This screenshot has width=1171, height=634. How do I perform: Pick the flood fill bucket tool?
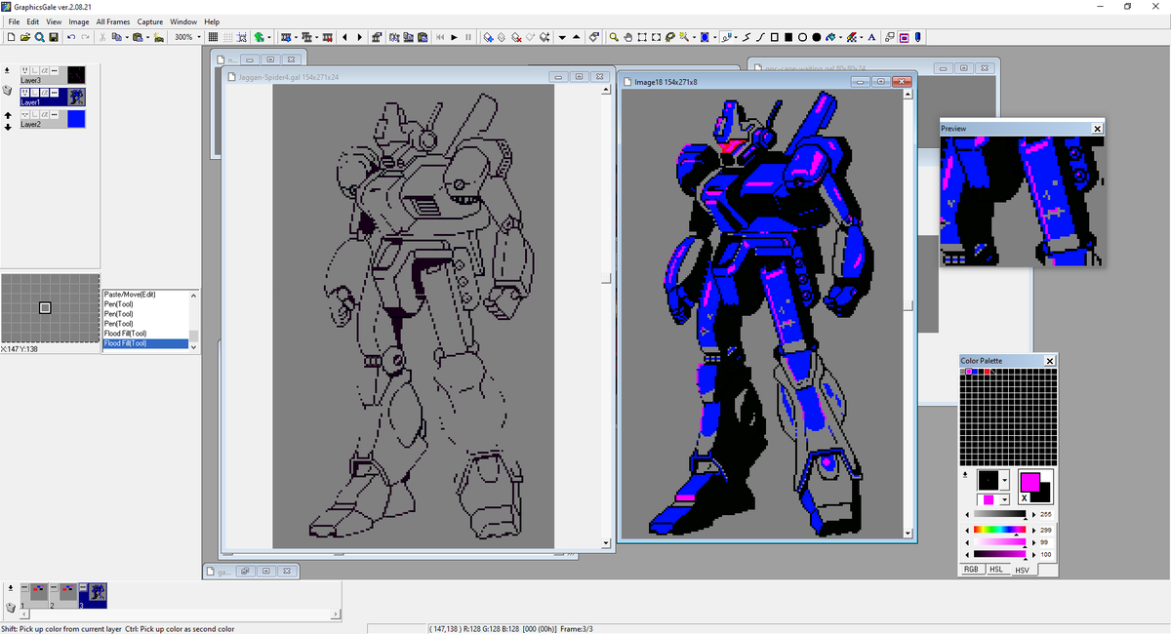[830, 37]
